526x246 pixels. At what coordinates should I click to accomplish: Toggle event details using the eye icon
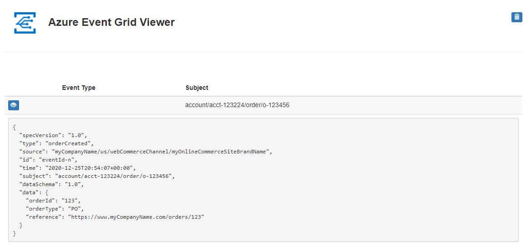tap(14, 105)
